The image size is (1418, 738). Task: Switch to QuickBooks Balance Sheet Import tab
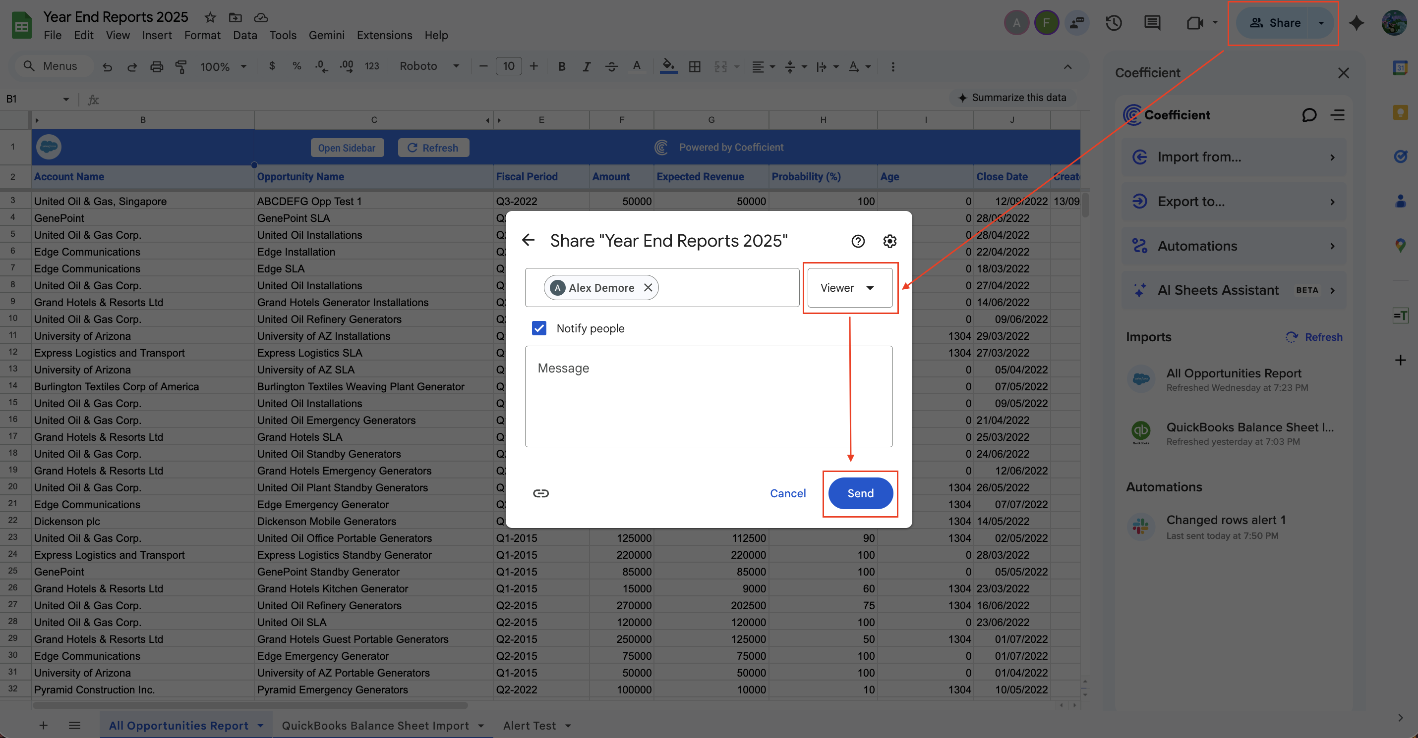375,725
